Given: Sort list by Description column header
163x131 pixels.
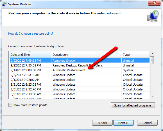Looking at the screenshot, I should pyautogui.click(x=86, y=54).
